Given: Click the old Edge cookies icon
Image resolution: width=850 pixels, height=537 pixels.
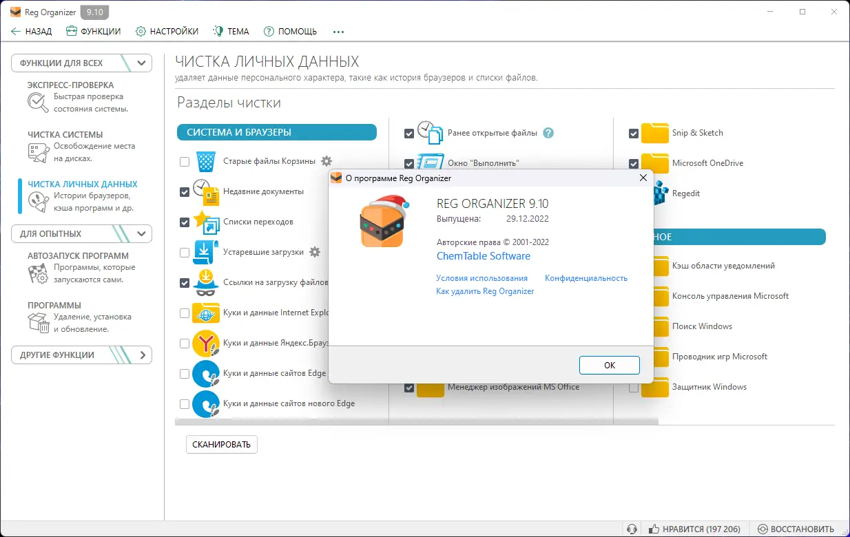Looking at the screenshot, I should click(206, 374).
